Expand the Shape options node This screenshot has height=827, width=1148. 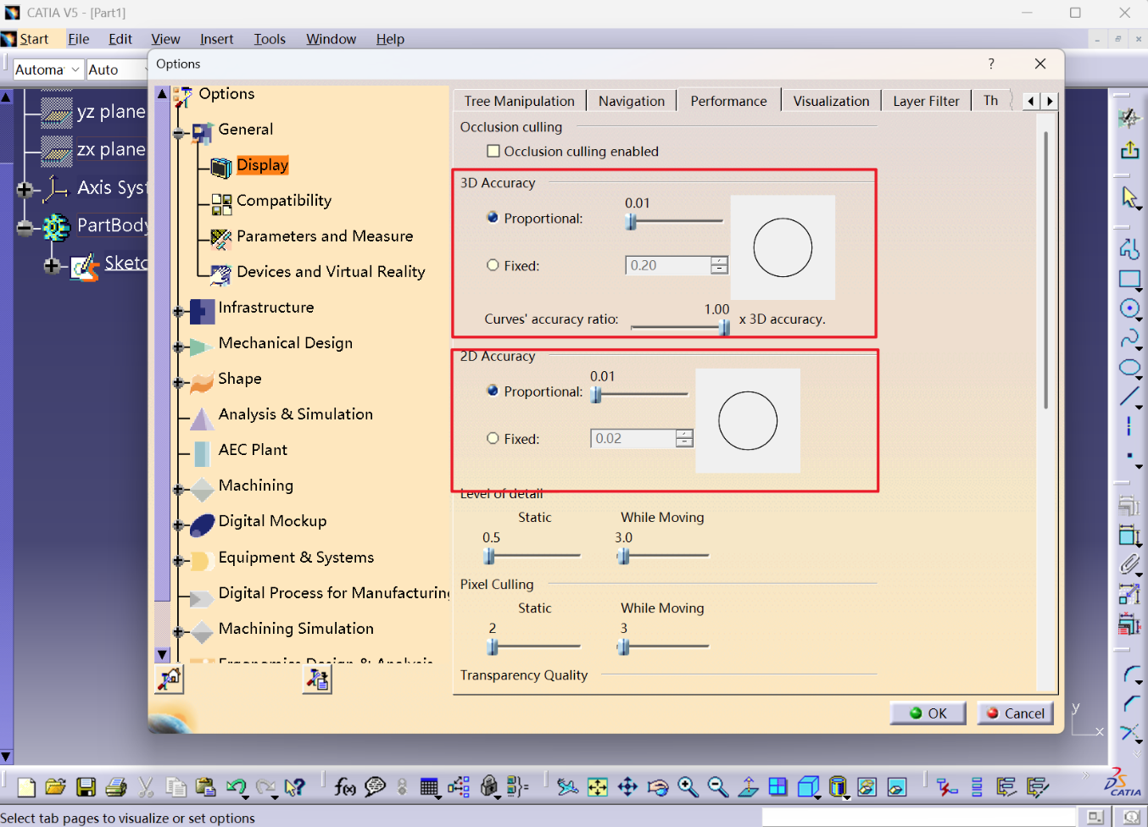click(x=179, y=383)
